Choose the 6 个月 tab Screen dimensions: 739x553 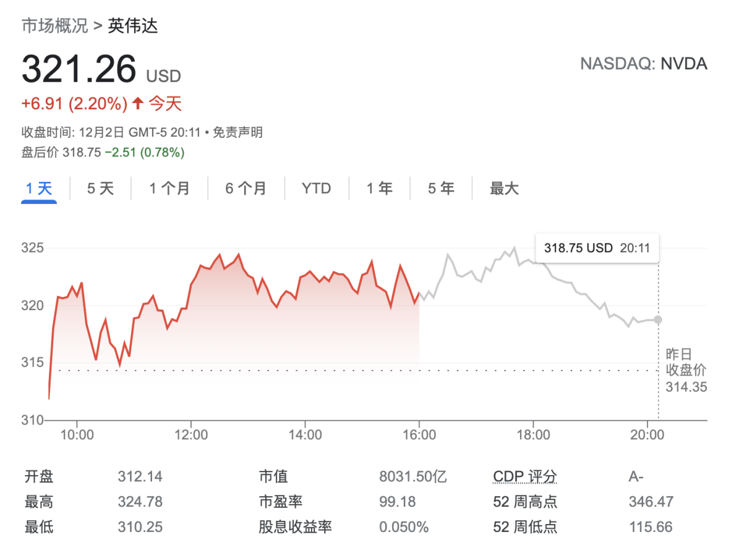click(246, 188)
